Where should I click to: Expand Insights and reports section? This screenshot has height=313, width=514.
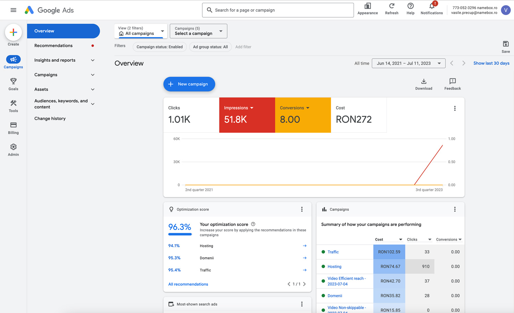[93, 60]
